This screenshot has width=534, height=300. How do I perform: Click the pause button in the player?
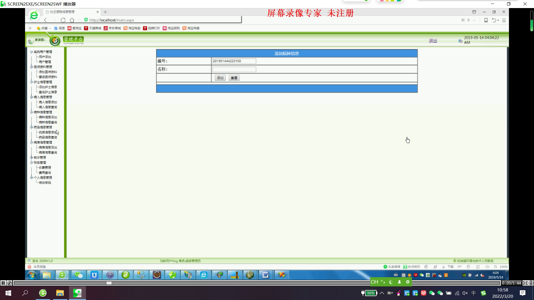pyautogui.click(x=3, y=283)
